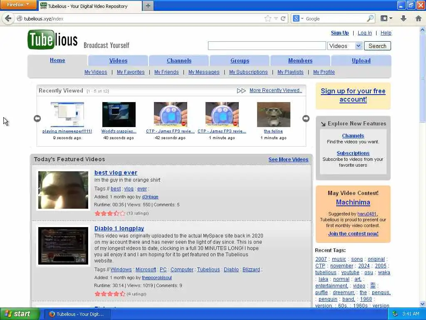Go to the Firefox home page icon
The height and width of the screenshot is (320, 426).
click(x=419, y=18)
